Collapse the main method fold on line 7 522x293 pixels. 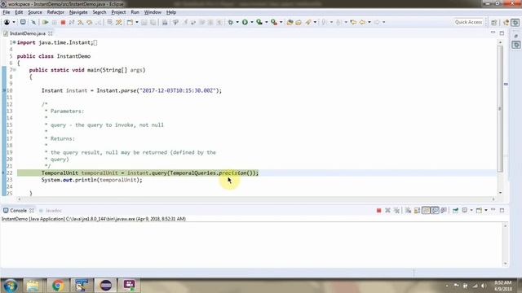click(14, 70)
